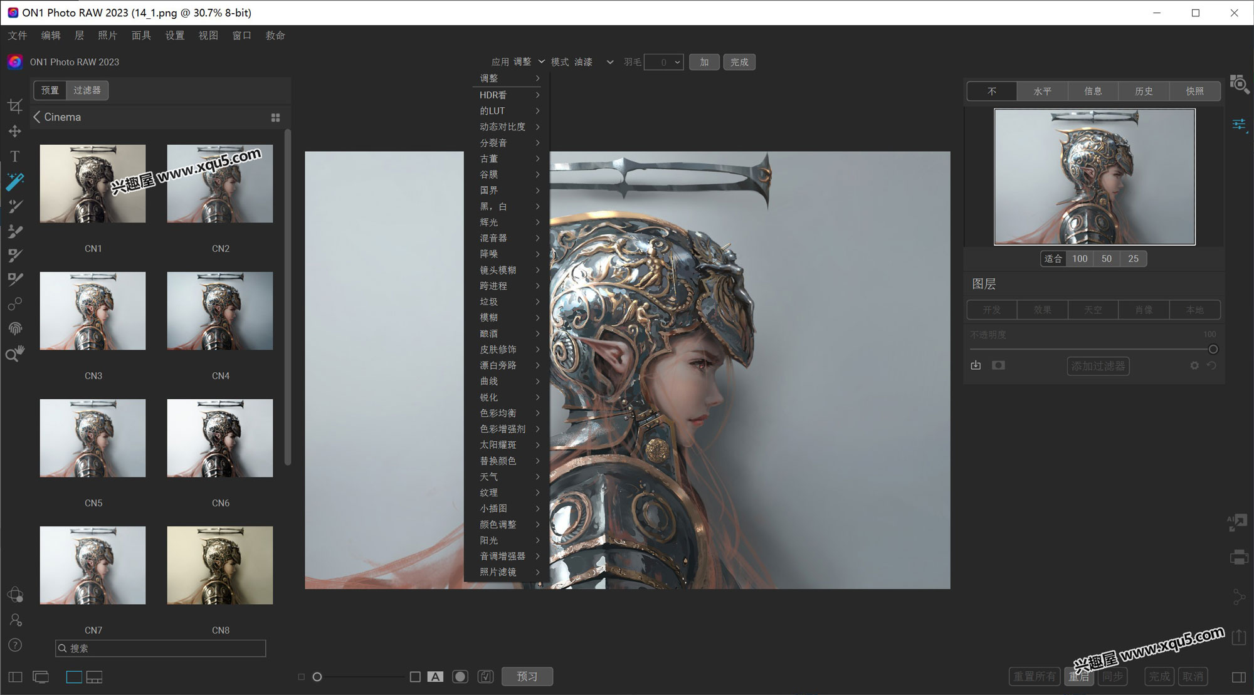The width and height of the screenshot is (1254, 695).
Task: Click the 取消 button
Action: tap(1193, 677)
